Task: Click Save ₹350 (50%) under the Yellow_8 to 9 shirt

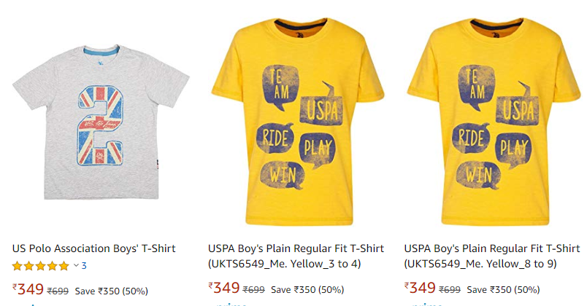Action: click(x=504, y=289)
